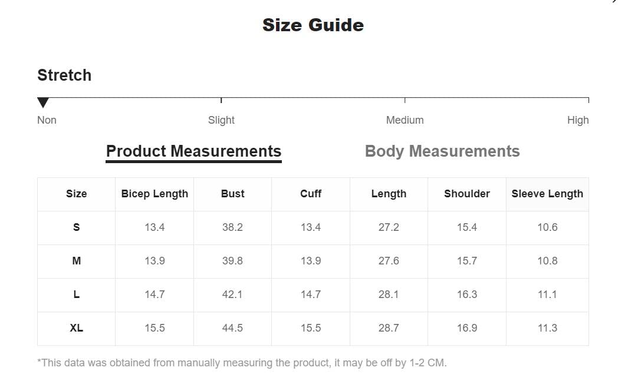
Task: Click the Size Guide heading
Action: (x=313, y=25)
